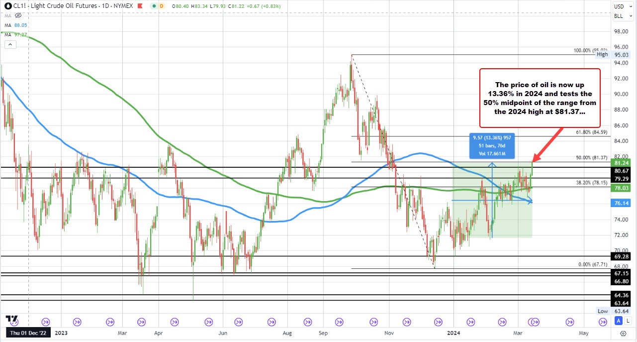Click the CL1! symbol logo icon
The width and height of the screenshot is (637, 342).
tap(8, 6)
